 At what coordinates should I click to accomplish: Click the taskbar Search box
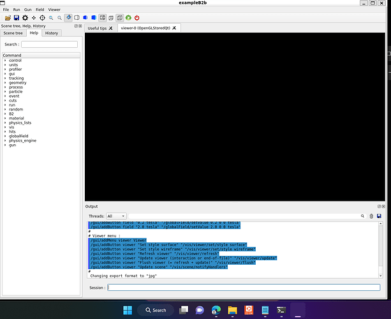pyautogui.click(x=156, y=310)
